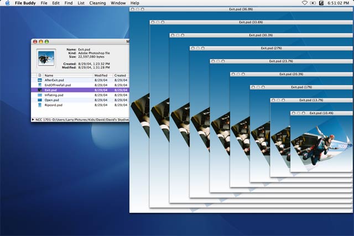Image resolution: width=354 pixels, height=236 pixels.
Task: Click the AirPort wireless status icon
Action: 305,3
